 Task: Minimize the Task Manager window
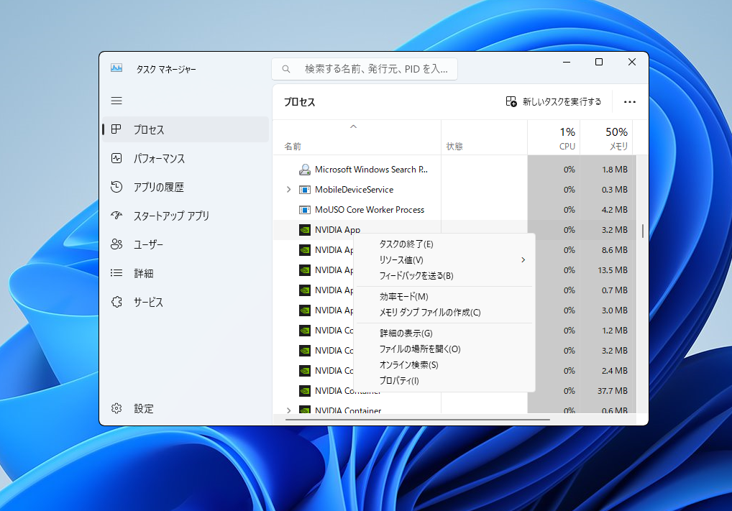(x=567, y=62)
